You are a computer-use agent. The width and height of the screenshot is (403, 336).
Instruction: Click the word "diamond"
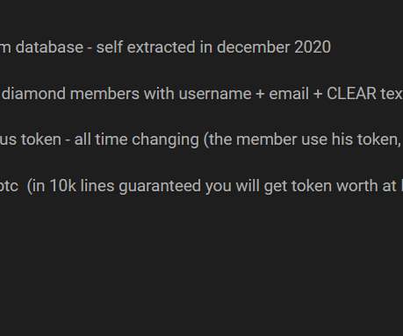click(33, 94)
